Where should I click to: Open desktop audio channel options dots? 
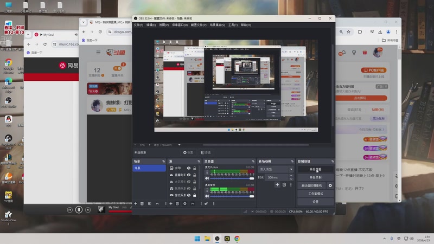pyautogui.click(x=207, y=190)
